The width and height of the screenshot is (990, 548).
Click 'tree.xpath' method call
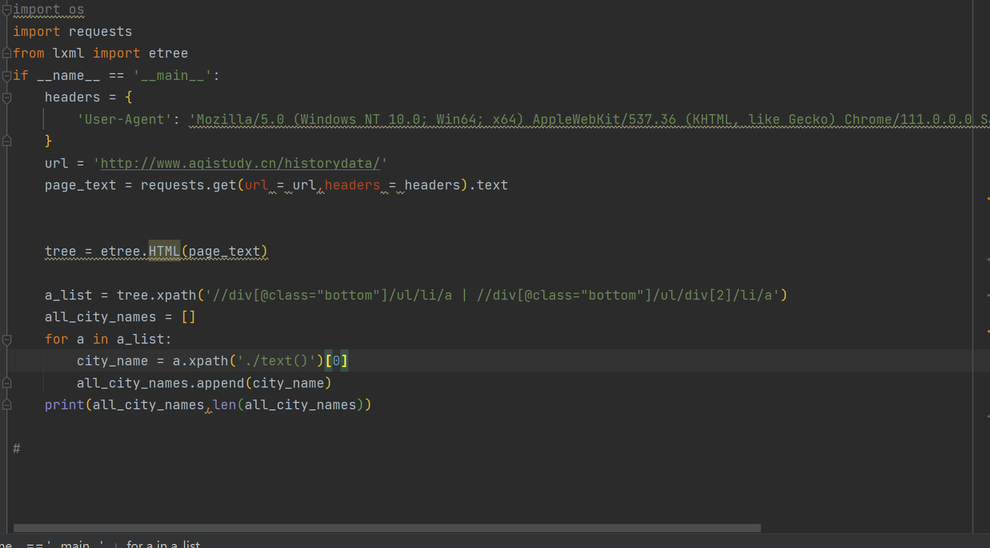coord(157,295)
